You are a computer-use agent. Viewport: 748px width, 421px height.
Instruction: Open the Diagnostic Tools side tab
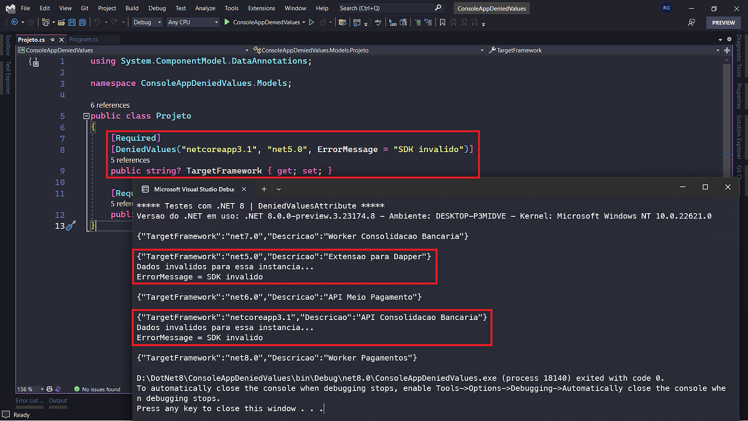point(739,57)
